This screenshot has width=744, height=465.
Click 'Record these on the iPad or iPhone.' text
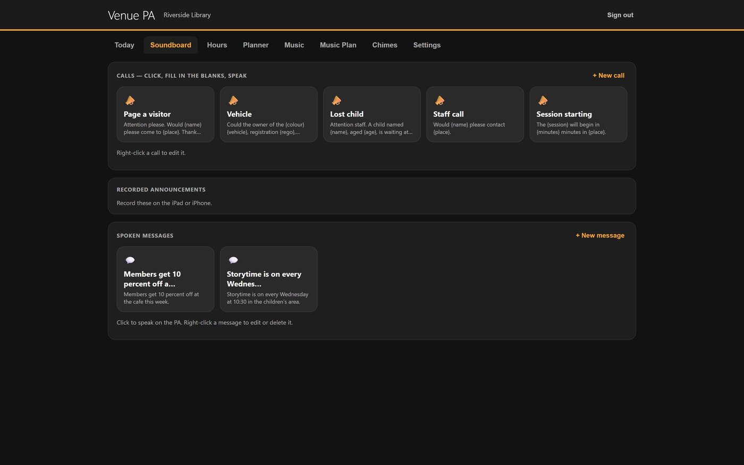164,203
